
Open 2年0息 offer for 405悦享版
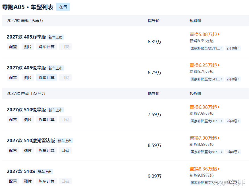click(233, 79)
